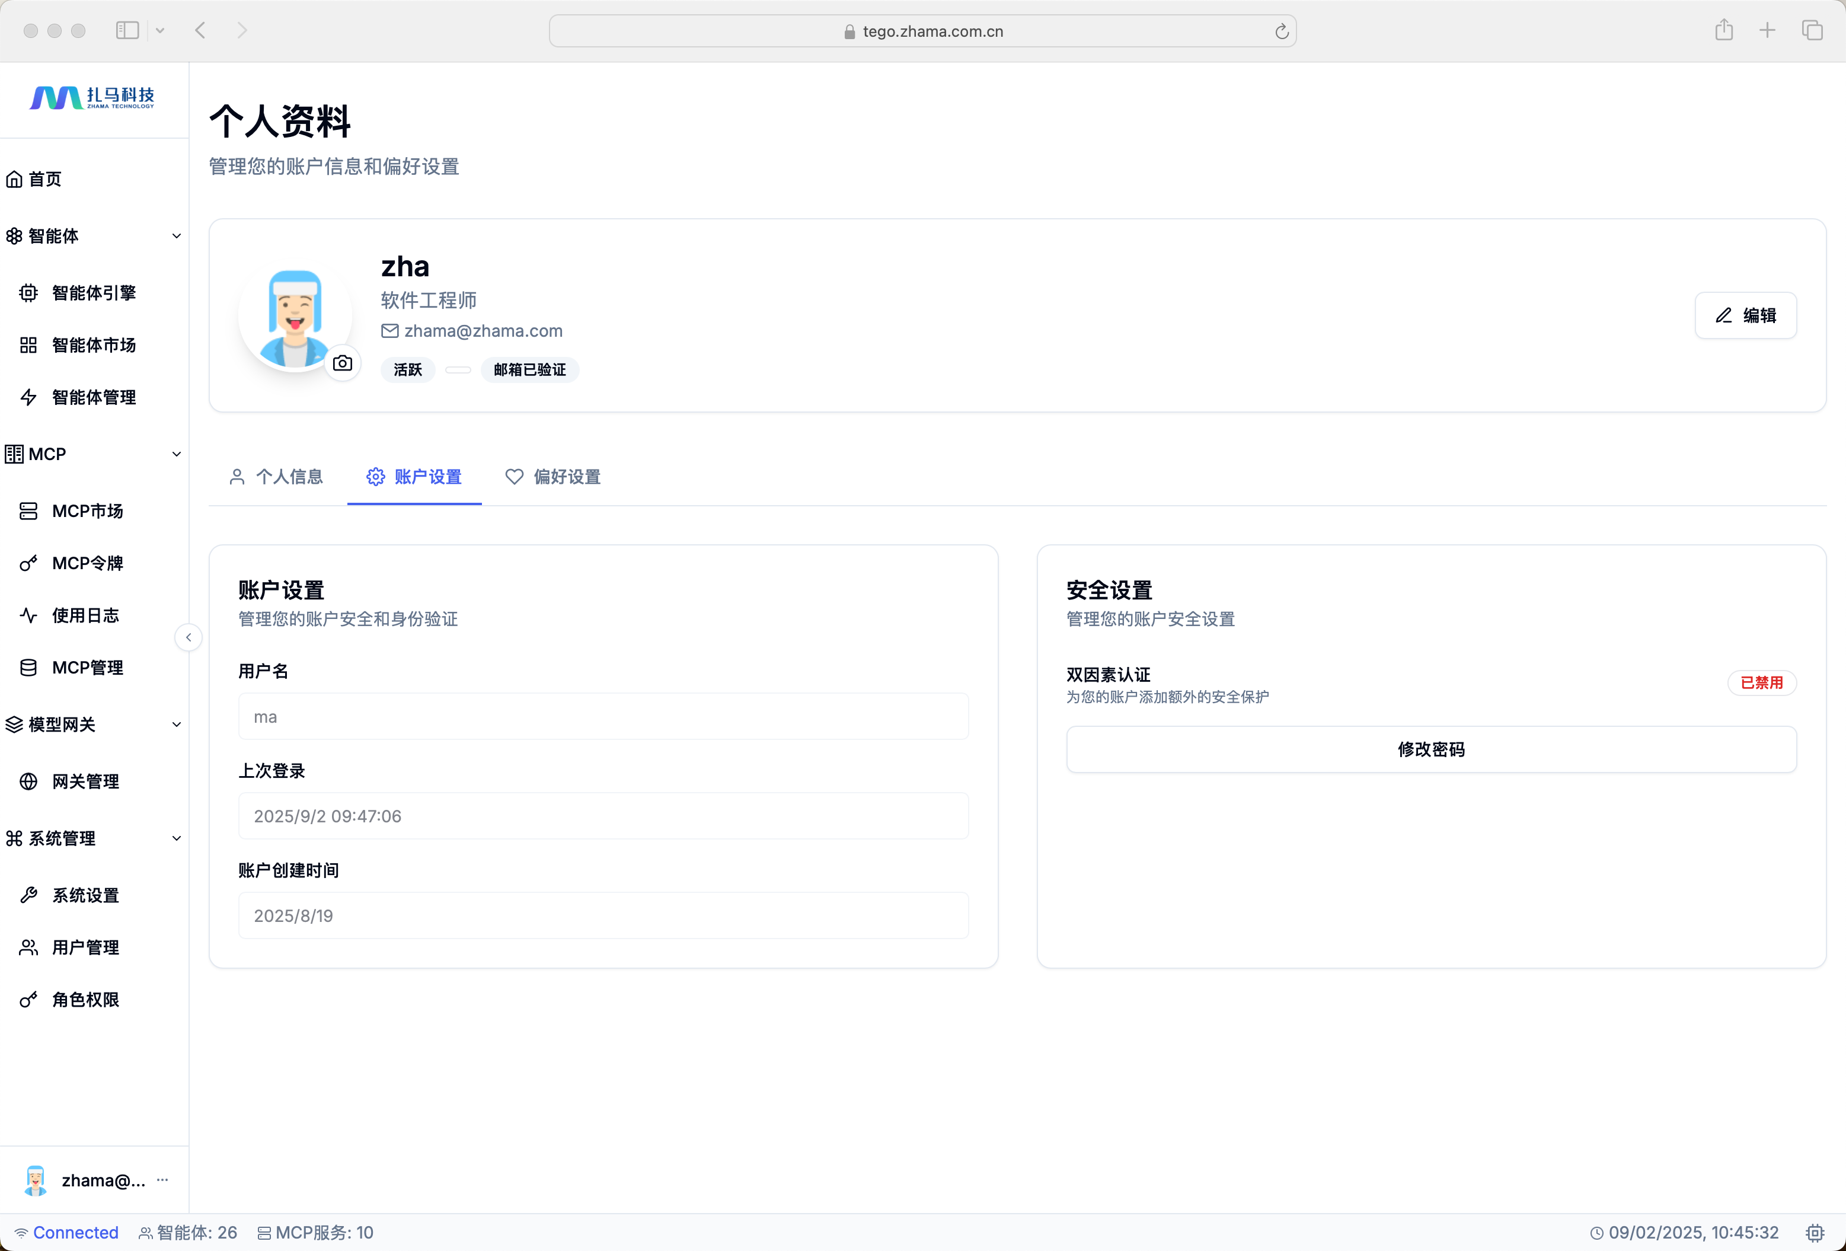Click settings chip icon in status bar
The height and width of the screenshot is (1251, 1846).
click(x=1814, y=1232)
